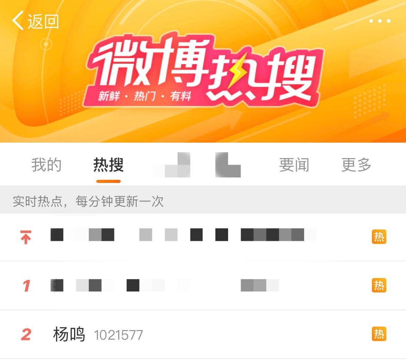This screenshot has height=360, width=406.
Task: Open the second blurred tab before 要闻
Action: click(x=228, y=165)
